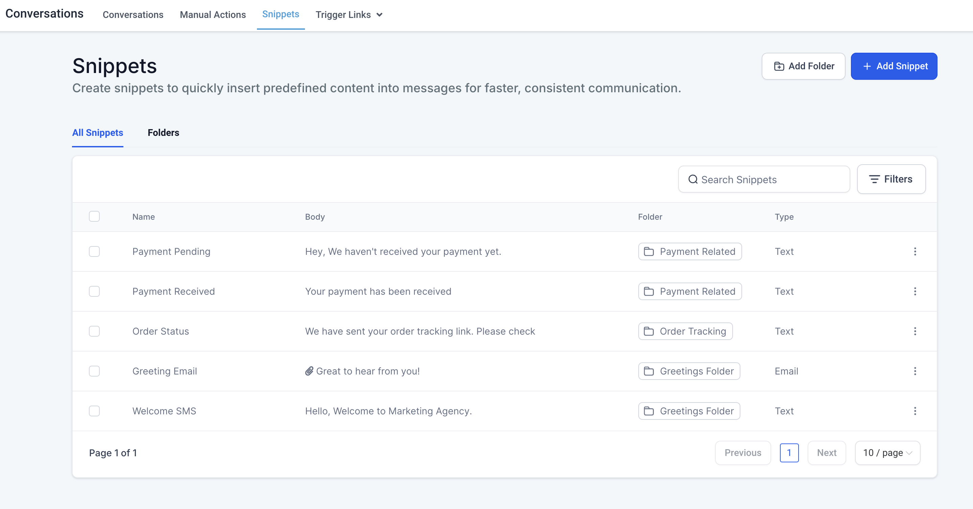Expand the Trigger Links dropdown
The width and height of the screenshot is (973, 509).
pos(349,15)
